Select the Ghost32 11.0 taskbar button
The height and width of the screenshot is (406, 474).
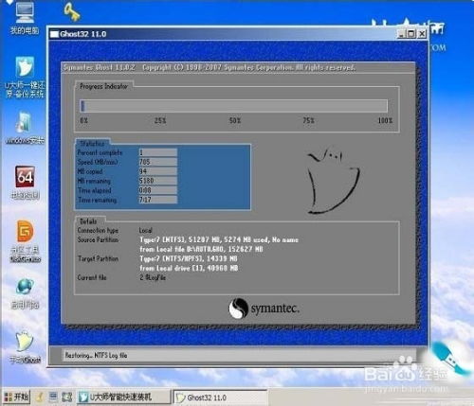pyautogui.click(x=220, y=397)
